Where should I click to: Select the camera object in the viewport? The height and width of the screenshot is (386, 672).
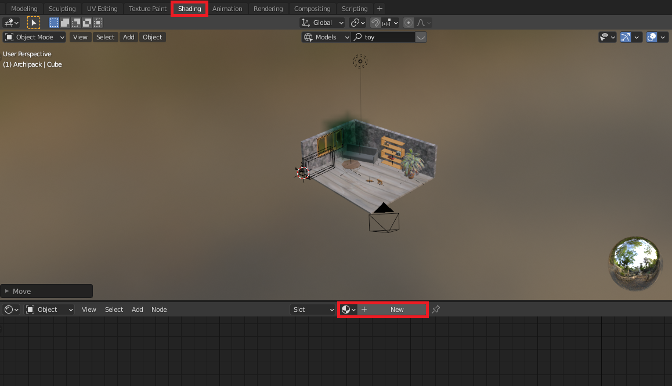pyautogui.click(x=384, y=219)
